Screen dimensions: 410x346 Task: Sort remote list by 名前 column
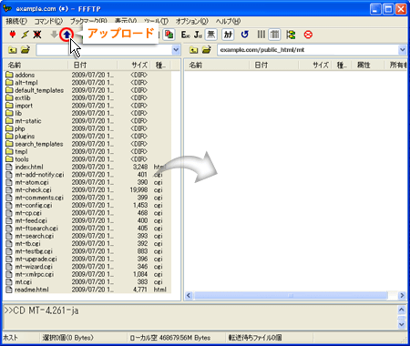click(217, 65)
